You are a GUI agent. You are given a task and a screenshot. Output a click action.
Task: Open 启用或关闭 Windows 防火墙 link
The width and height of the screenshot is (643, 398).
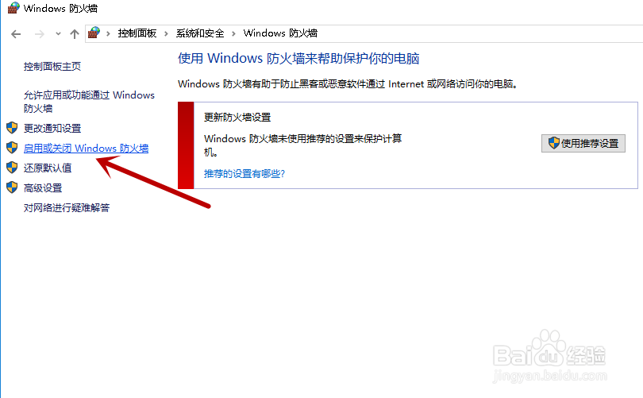[x=86, y=148]
